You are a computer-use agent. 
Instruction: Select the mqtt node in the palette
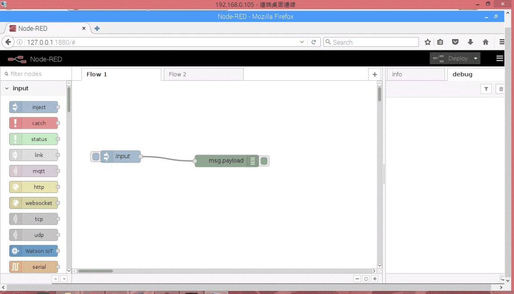[x=34, y=171]
